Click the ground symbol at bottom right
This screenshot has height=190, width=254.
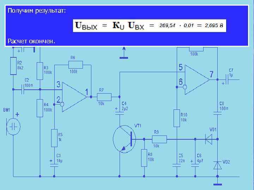(x=218, y=184)
